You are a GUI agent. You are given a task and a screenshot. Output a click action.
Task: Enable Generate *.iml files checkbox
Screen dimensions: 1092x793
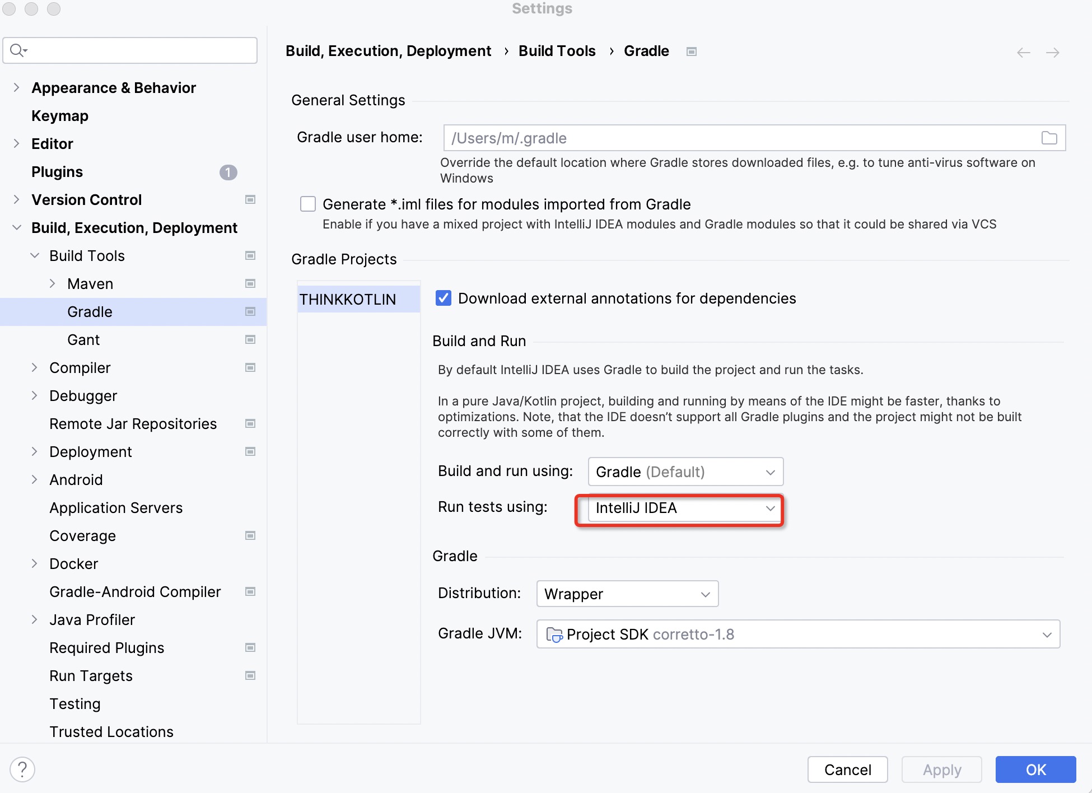(x=308, y=204)
